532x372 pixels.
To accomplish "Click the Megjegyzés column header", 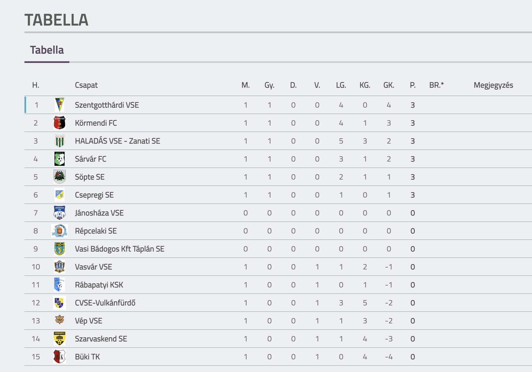I will 493,85.
